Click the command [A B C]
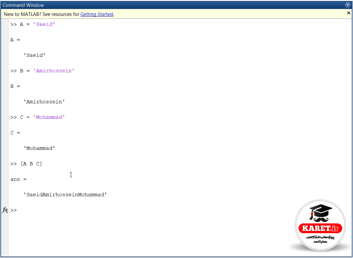The height and width of the screenshot is (258, 353). (x=26, y=164)
